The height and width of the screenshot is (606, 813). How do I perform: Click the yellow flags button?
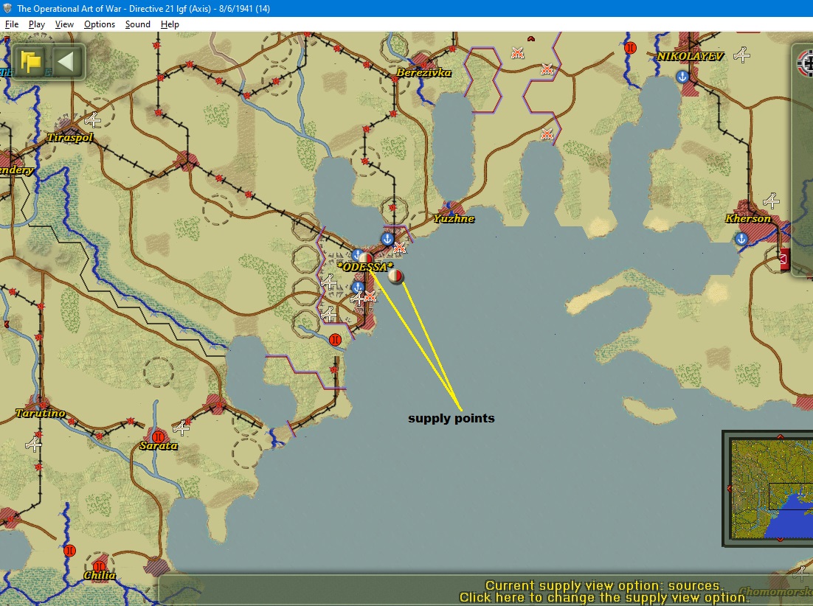(30, 62)
